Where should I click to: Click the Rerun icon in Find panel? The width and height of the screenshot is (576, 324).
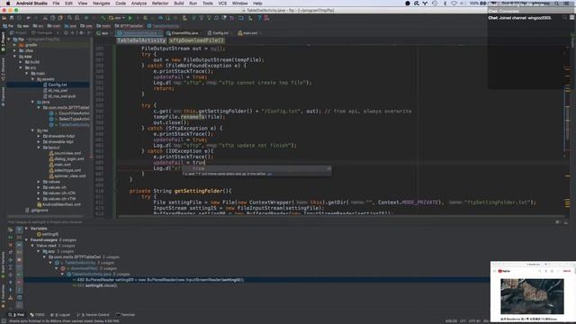coord(10,230)
